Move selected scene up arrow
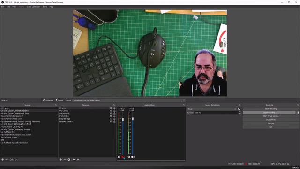The width and height of the screenshot is (300, 169). pyautogui.click(x=11, y=160)
